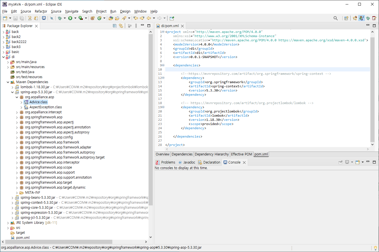
Task: Click the Save All toolbar icon
Action: [22, 18]
